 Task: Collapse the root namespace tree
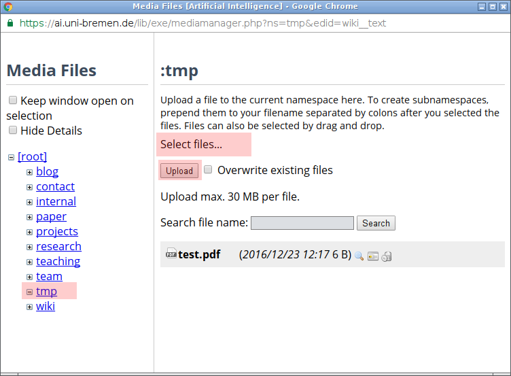tap(11, 157)
